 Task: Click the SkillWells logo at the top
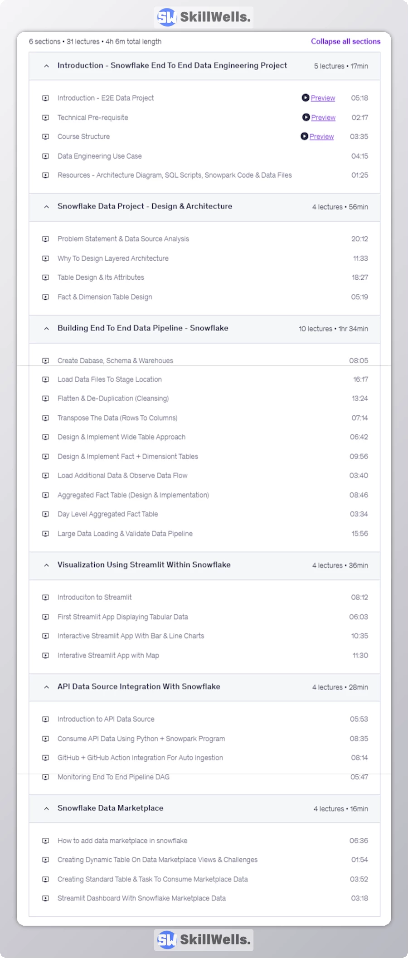coord(204,17)
